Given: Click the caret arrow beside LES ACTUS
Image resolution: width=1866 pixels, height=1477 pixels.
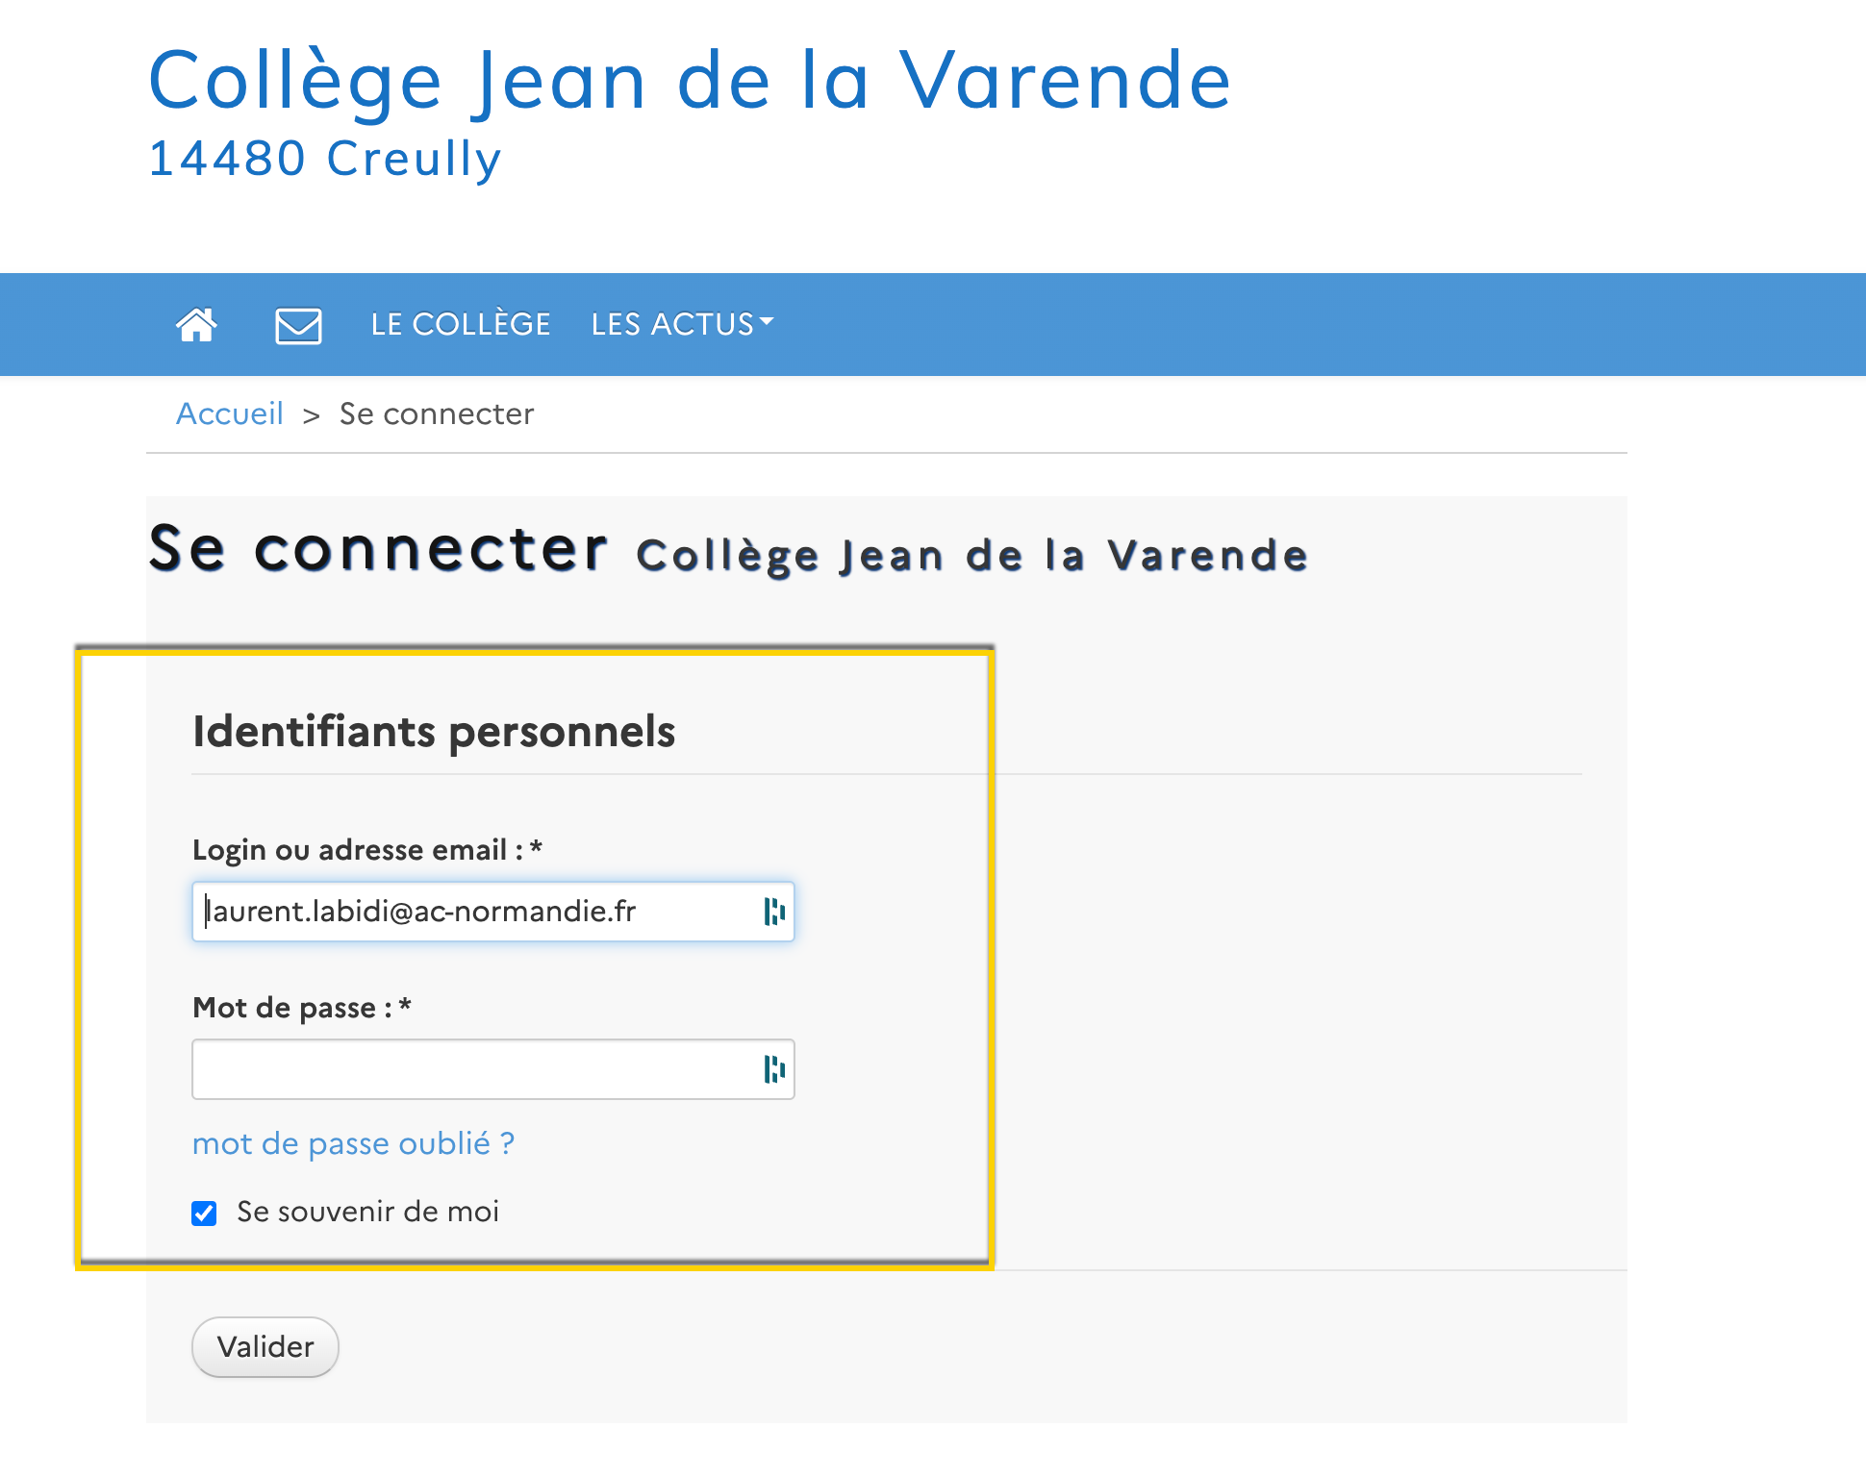Looking at the screenshot, I should point(767,322).
